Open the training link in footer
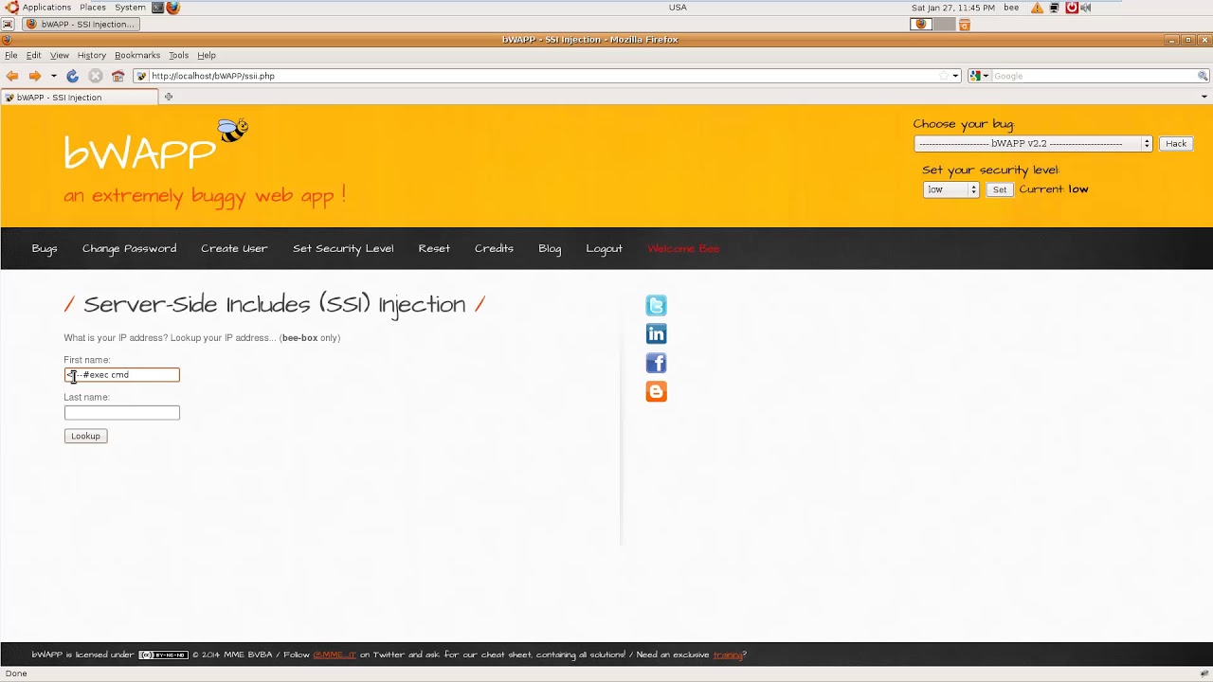 click(728, 655)
